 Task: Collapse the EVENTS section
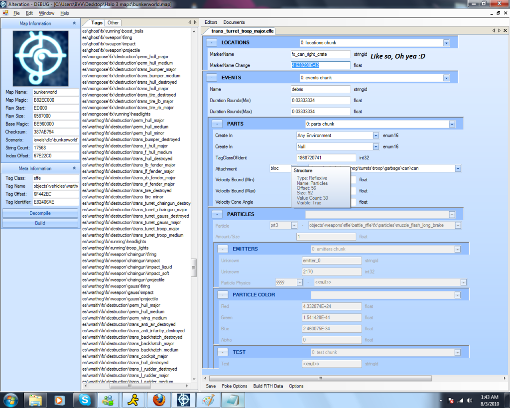tap(211, 78)
